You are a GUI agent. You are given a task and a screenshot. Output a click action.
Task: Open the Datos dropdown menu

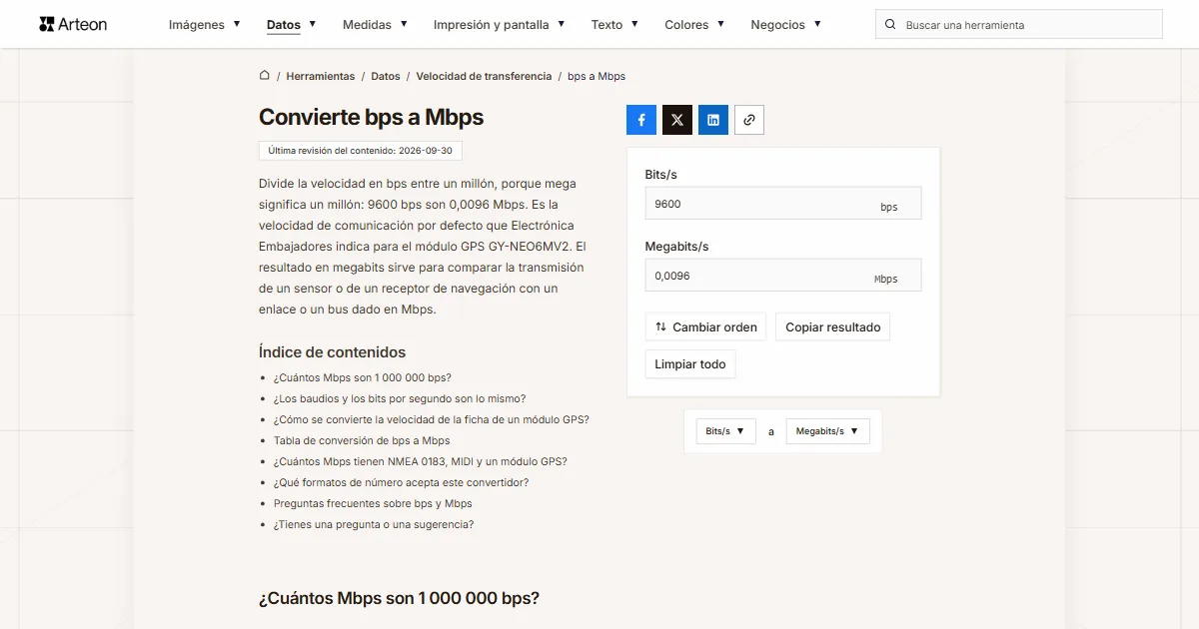click(x=292, y=25)
